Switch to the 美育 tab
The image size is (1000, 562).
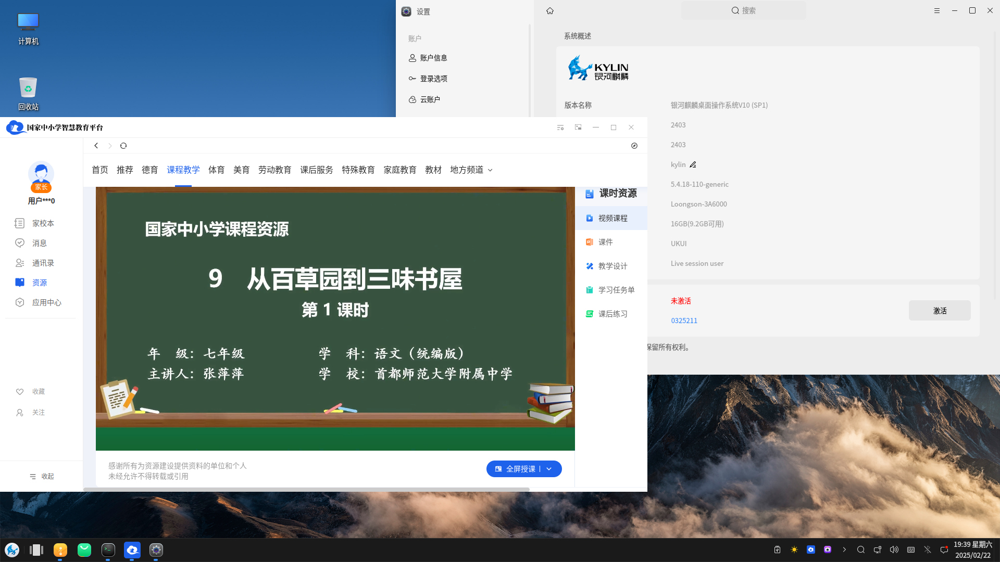coord(242,170)
